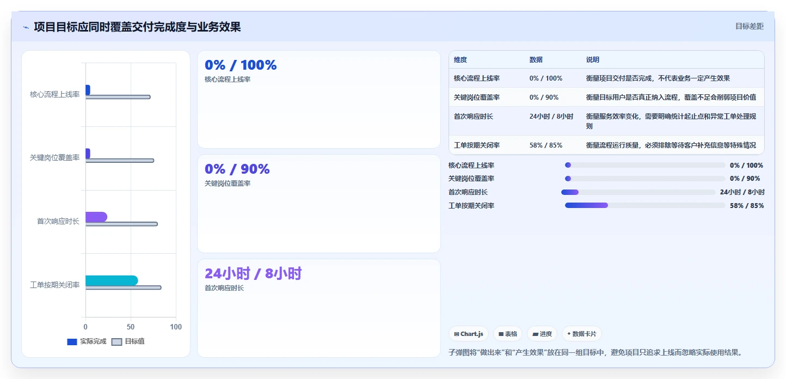
Task: Click the Chart.js tag chip
Action: coord(468,334)
